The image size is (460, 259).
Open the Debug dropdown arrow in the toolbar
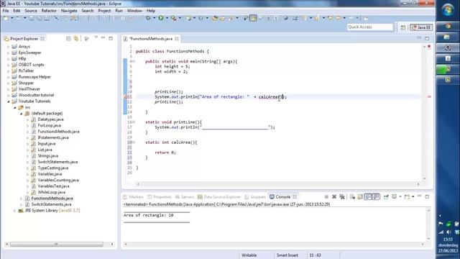(x=154, y=18)
